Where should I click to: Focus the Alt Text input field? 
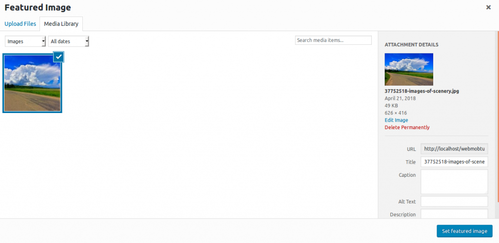[x=454, y=202]
